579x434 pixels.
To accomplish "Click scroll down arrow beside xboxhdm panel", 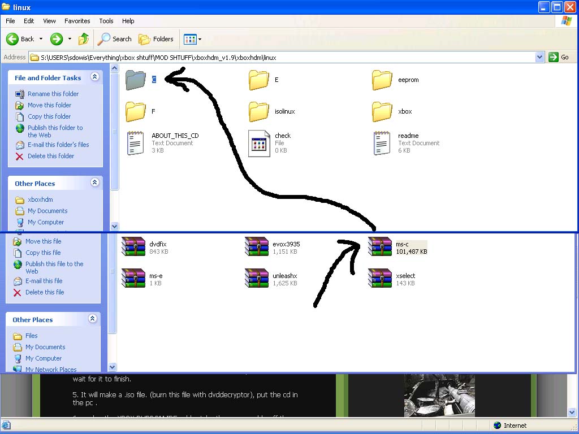I will point(114,226).
